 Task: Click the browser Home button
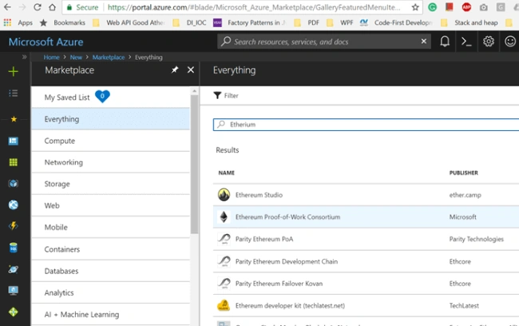click(52, 7)
